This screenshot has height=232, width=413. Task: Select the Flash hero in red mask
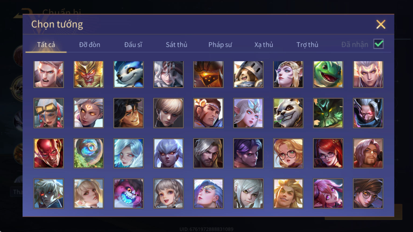click(49, 153)
